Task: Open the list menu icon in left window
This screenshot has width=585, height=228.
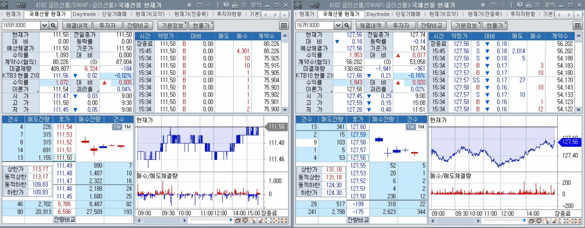Action: click(x=243, y=5)
